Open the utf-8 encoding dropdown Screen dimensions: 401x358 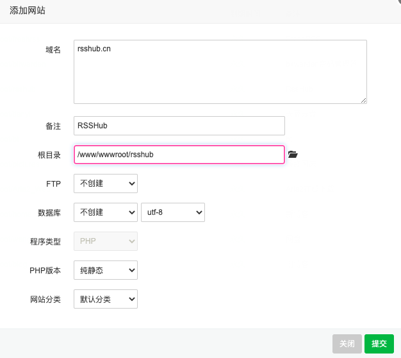click(x=172, y=212)
